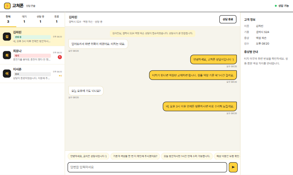293x175 pixels.
Task: Insert quick reply '오늘 방문하시면 1시간 안에 수리 가능합니다.'
Action: (x=187, y=156)
